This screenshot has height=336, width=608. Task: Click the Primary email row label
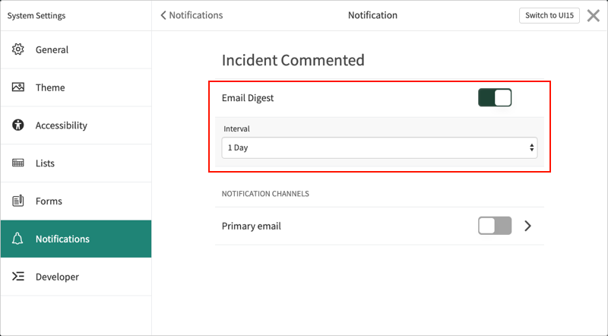[251, 226]
